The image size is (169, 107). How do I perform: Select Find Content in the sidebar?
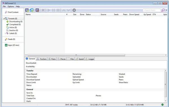click(12, 12)
